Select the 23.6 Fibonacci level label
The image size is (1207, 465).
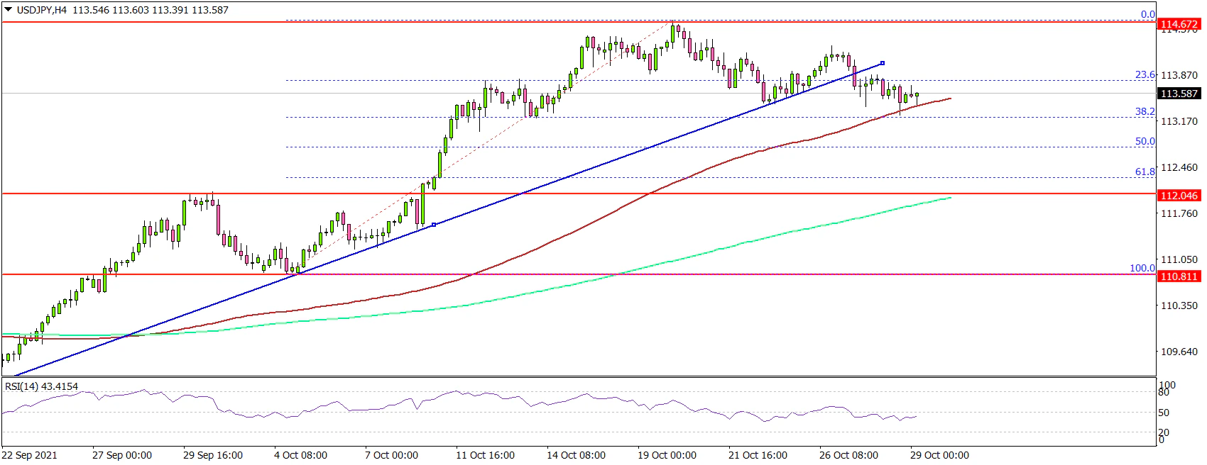point(1145,74)
